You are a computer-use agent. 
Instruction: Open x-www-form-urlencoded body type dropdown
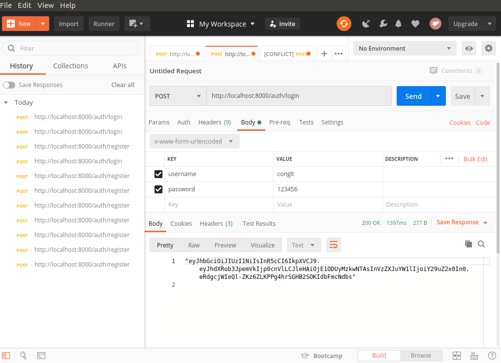coord(194,141)
